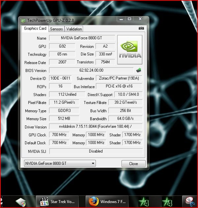Click the GPU Clock value 700 MHz

point(59,135)
